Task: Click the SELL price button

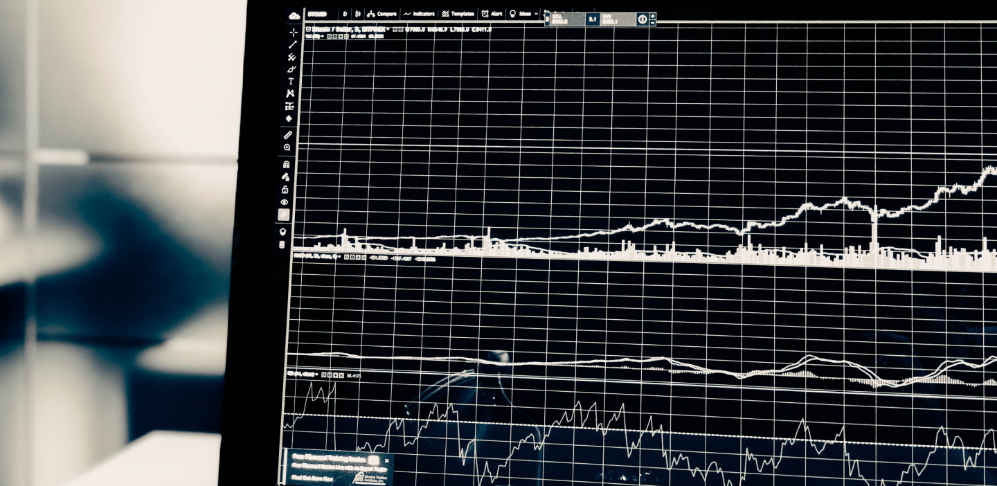Action: tap(566, 19)
